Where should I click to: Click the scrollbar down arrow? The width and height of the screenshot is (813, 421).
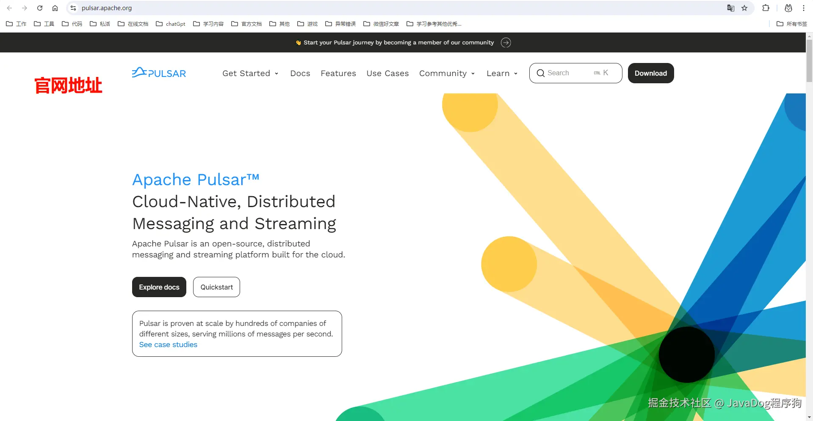click(x=809, y=418)
